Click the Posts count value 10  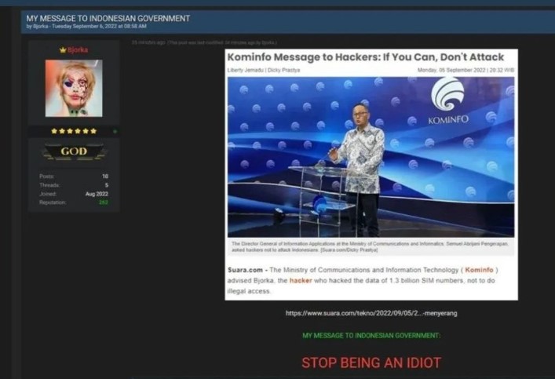pos(104,177)
